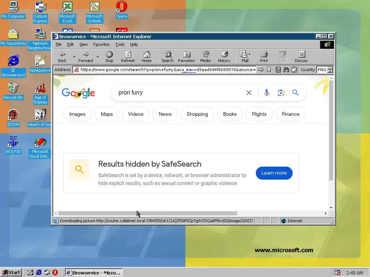Switch to the Maps results tab
This screenshot has height=277, width=370.
tap(107, 114)
